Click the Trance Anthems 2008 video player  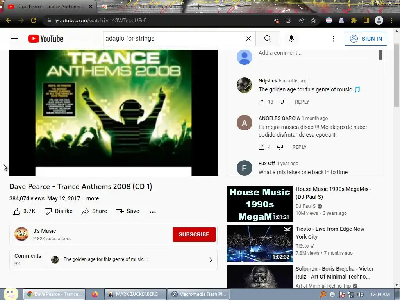(114, 113)
